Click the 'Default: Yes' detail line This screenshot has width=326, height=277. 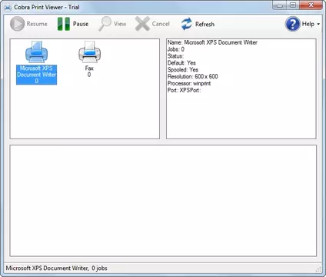pyautogui.click(x=181, y=63)
